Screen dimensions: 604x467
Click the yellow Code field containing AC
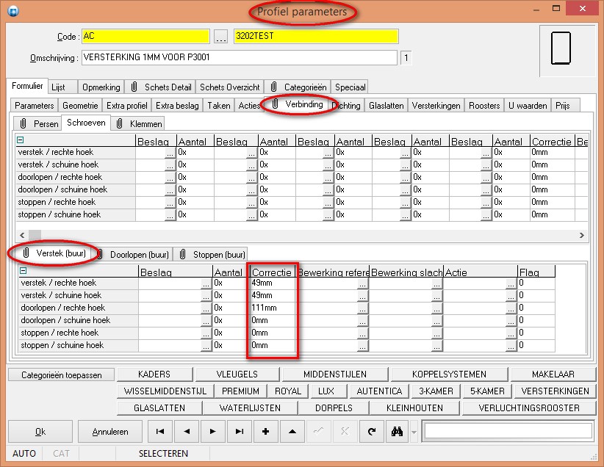[x=145, y=37]
